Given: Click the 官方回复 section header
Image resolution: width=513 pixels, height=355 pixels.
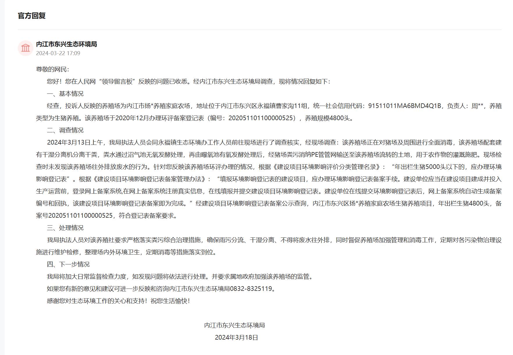Looking at the screenshot, I should point(33,17).
